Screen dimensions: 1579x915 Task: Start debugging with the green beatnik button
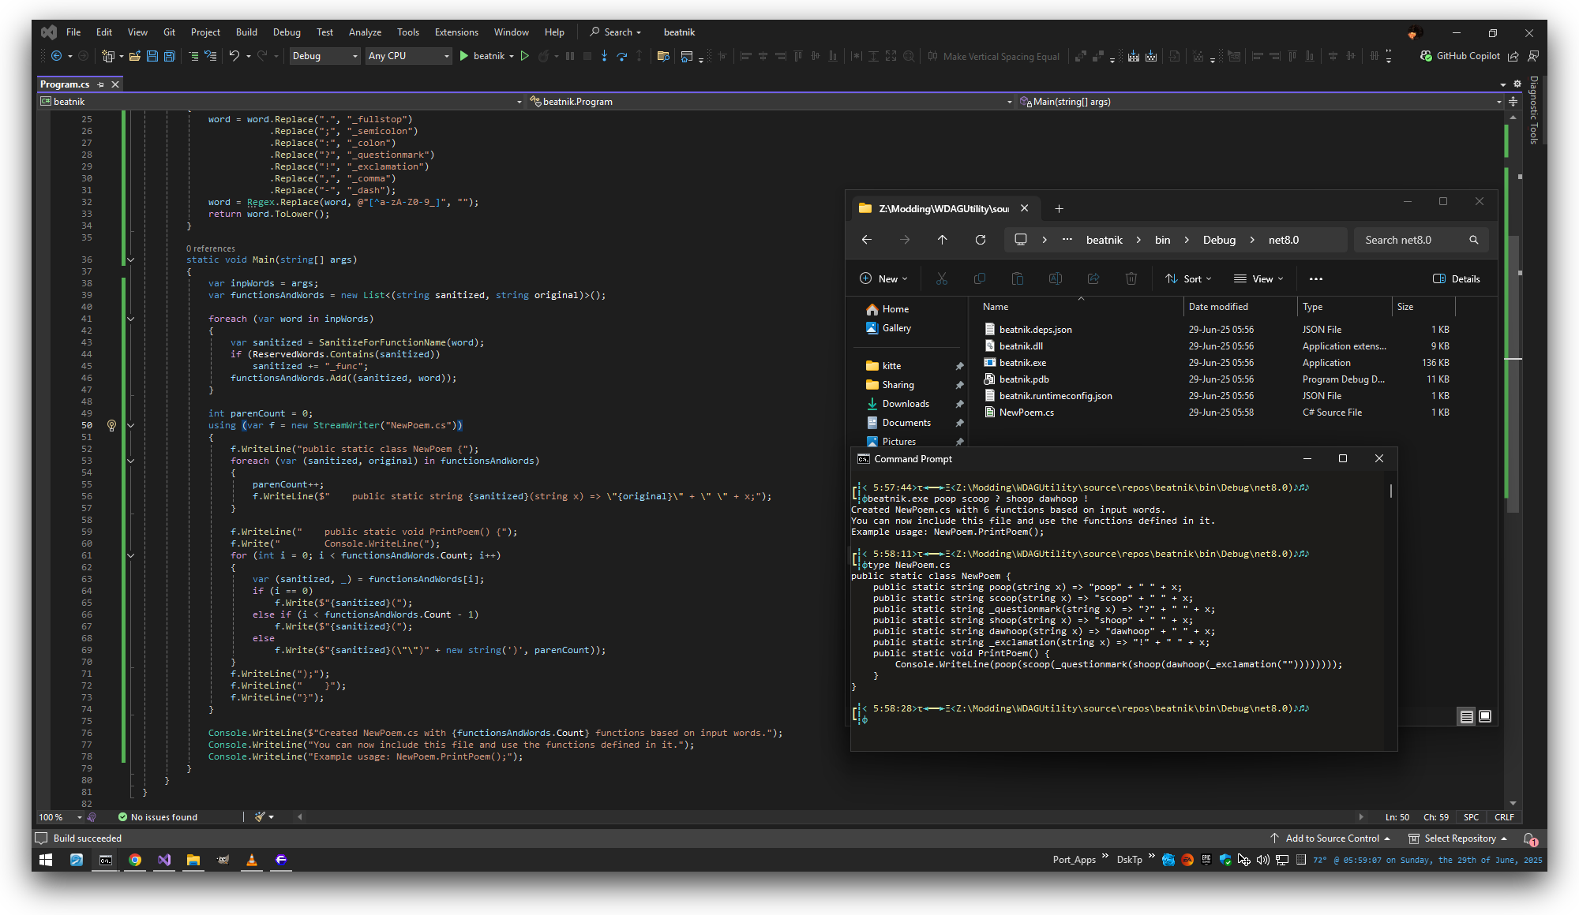[482, 56]
